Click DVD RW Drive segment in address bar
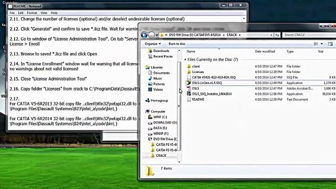The width and height of the screenshot is (336, 189). click(195, 35)
